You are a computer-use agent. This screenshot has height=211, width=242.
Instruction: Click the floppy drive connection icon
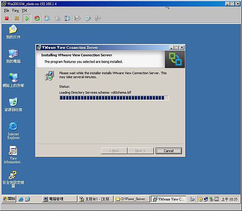[x=77, y=19]
